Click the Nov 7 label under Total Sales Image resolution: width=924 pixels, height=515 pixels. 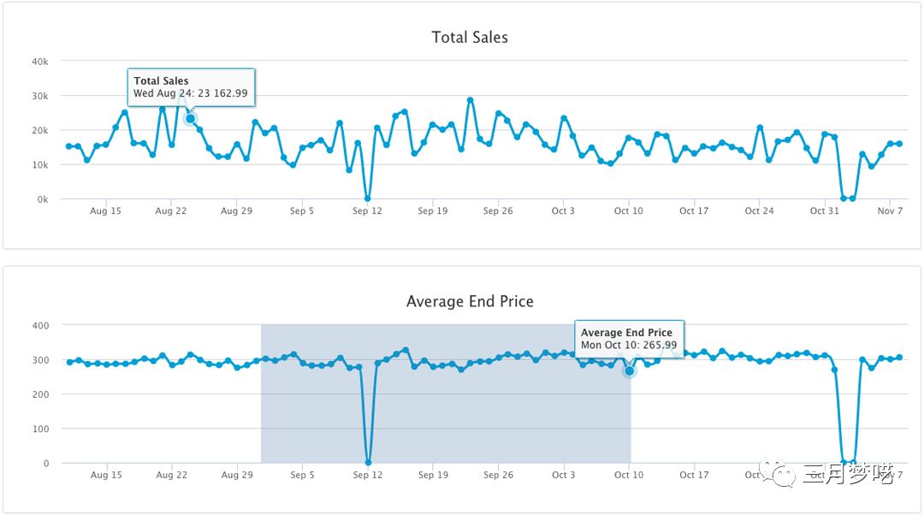tap(890, 211)
